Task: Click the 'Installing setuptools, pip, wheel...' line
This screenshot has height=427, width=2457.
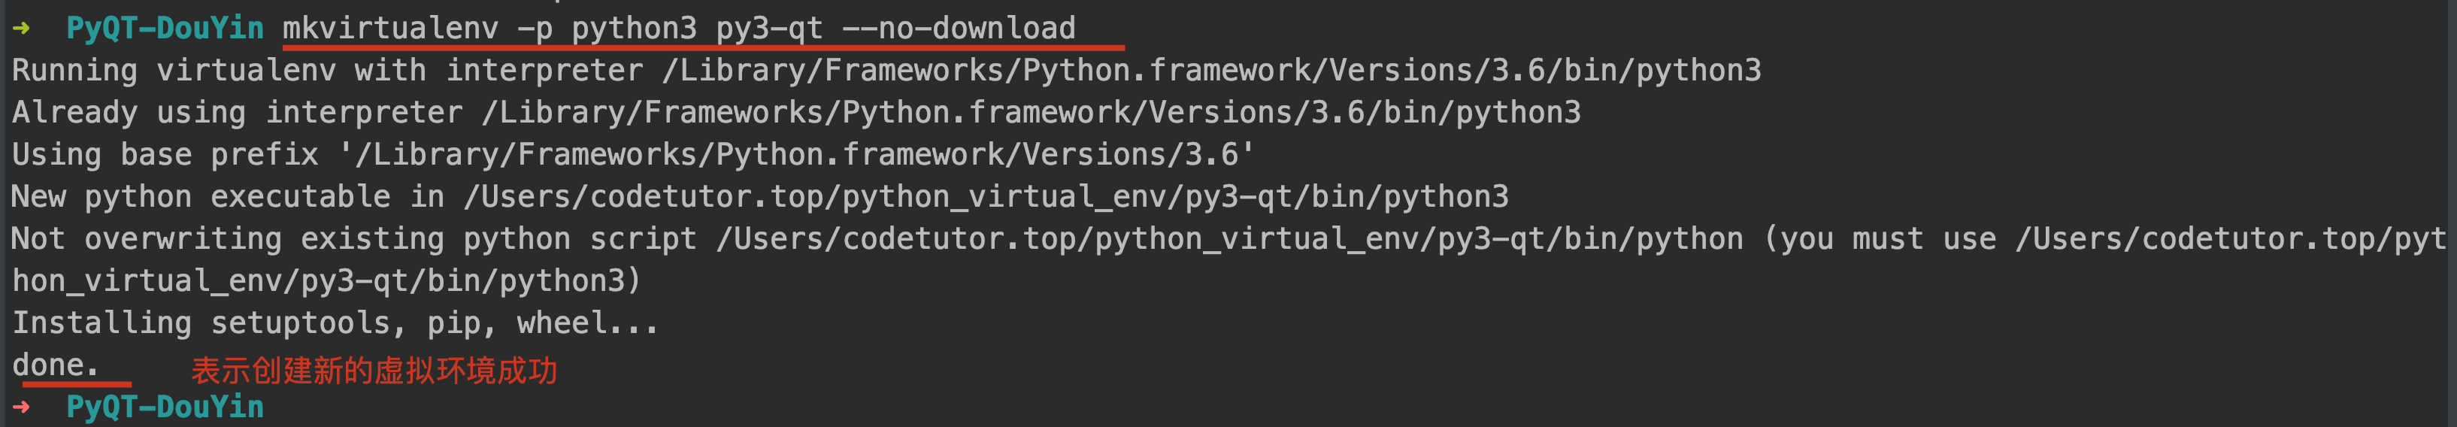Action: pos(335,323)
